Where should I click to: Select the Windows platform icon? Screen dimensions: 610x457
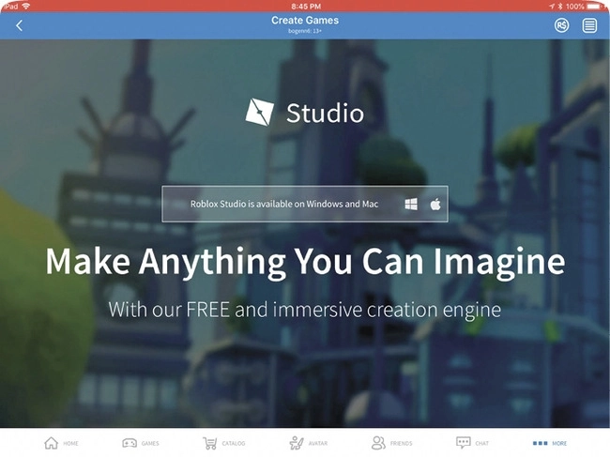point(411,204)
